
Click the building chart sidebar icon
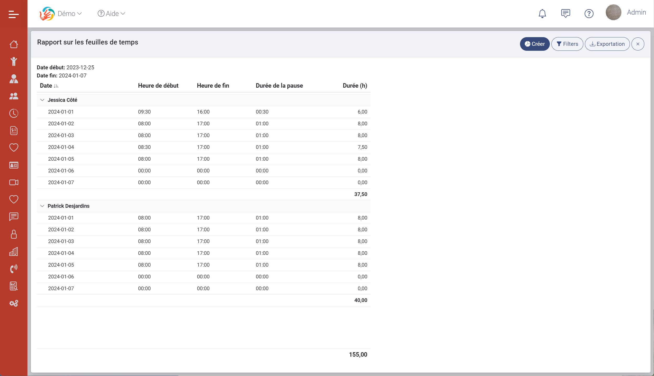(14, 251)
